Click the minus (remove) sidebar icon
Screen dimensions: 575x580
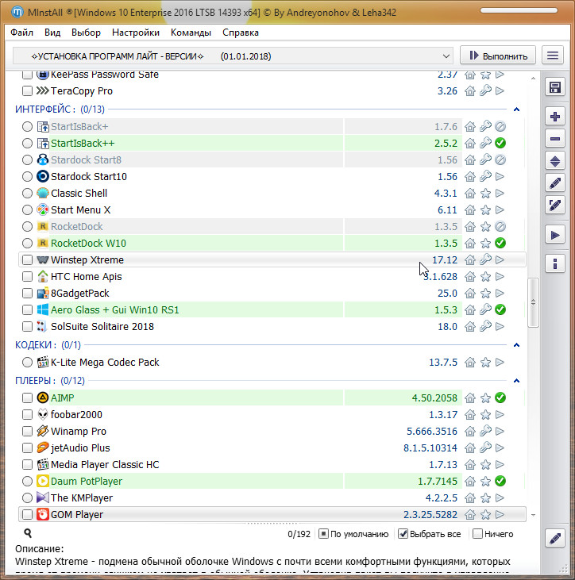(554, 139)
